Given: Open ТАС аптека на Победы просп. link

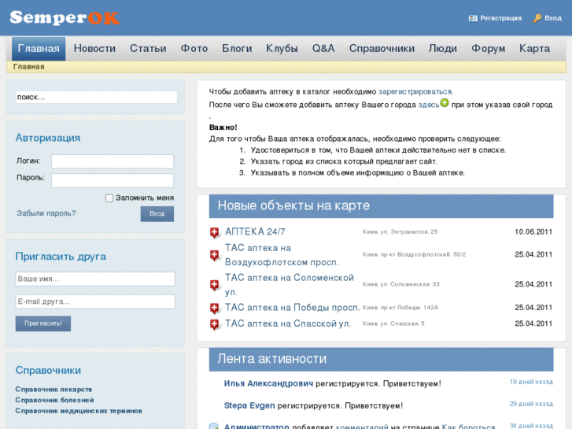Looking at the screenshot, I should pos(292,308).
